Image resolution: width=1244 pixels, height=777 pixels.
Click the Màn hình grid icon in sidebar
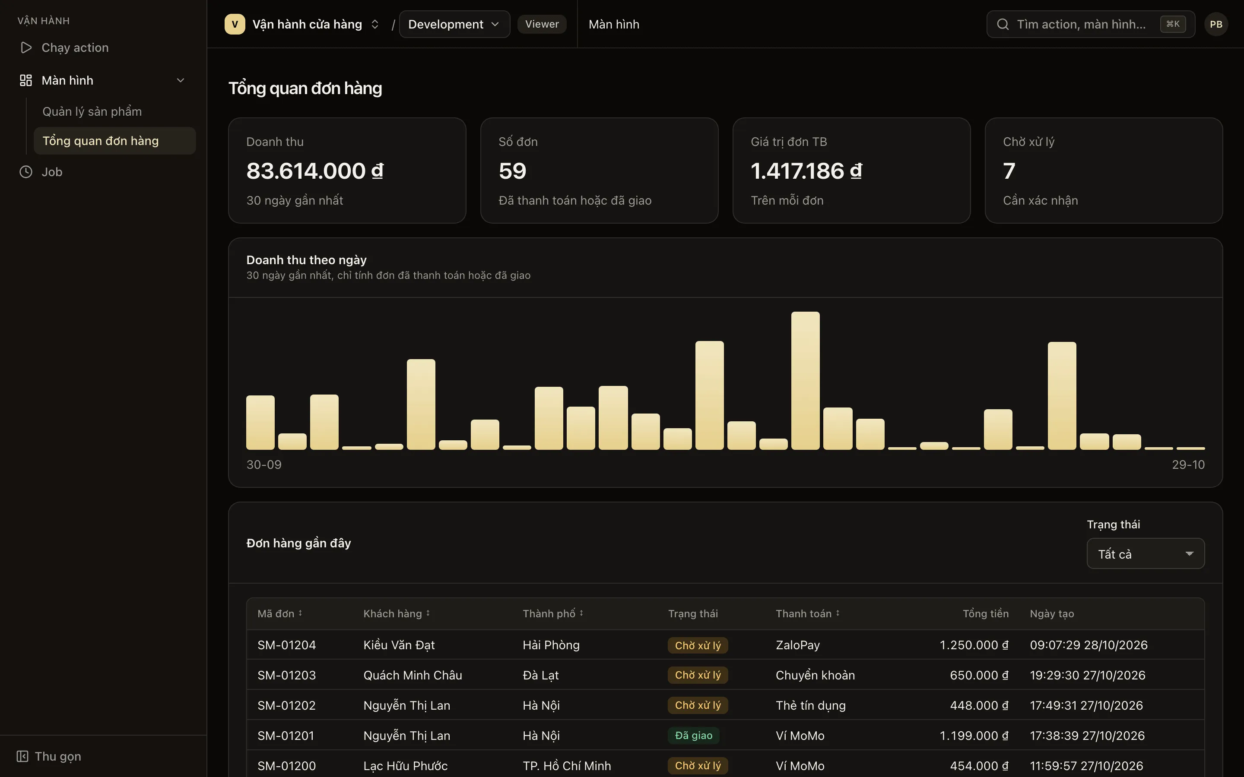click(x=26, y=80)
